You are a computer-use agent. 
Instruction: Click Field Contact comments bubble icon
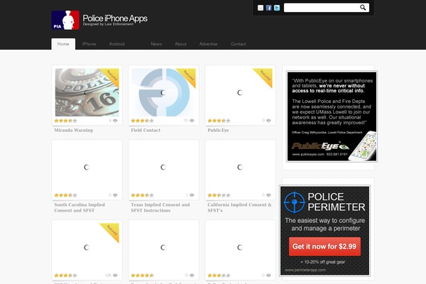pyautogui.click(x=192, y=121)
